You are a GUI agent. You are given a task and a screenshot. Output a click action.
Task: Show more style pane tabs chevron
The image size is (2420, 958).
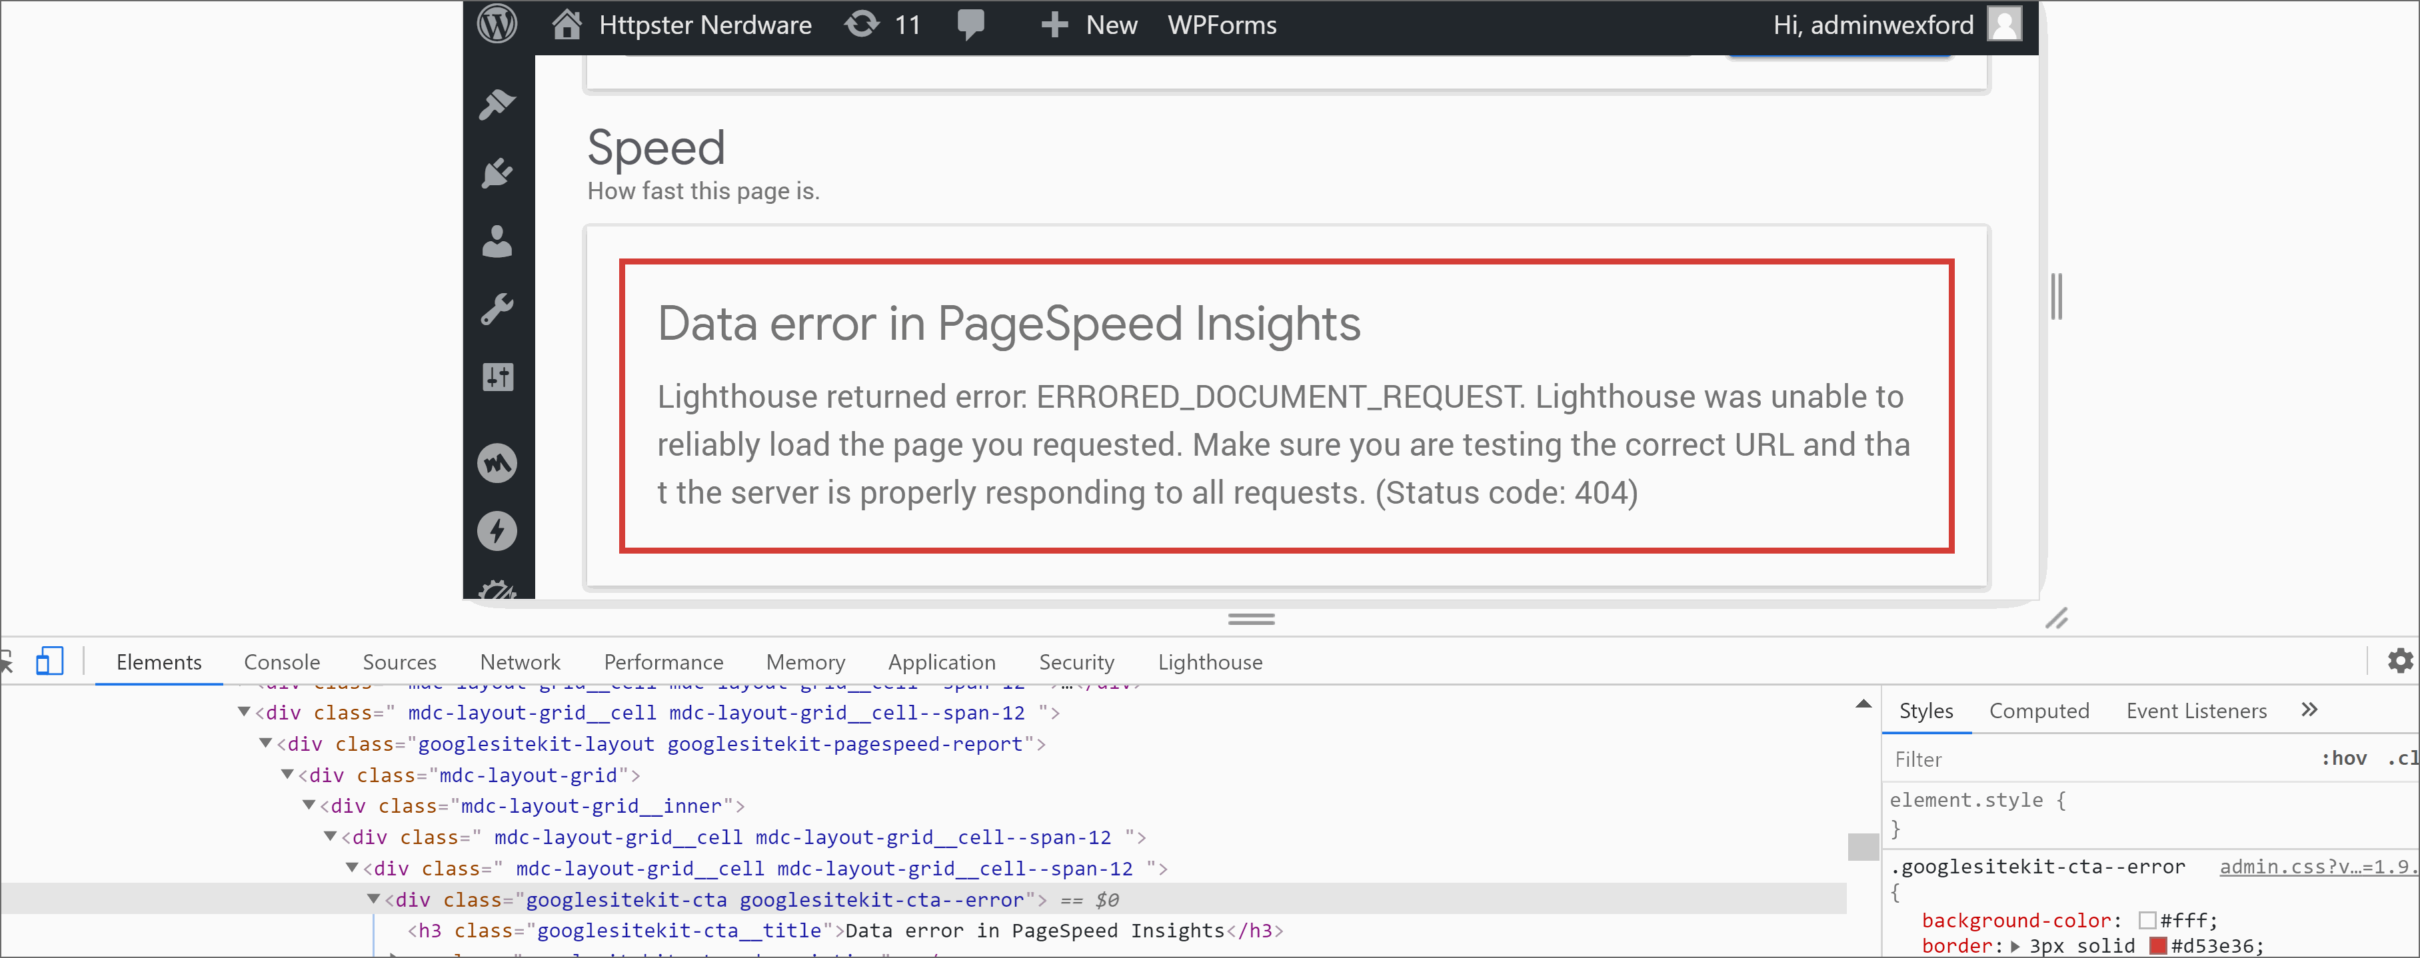tap(2309, 710)
